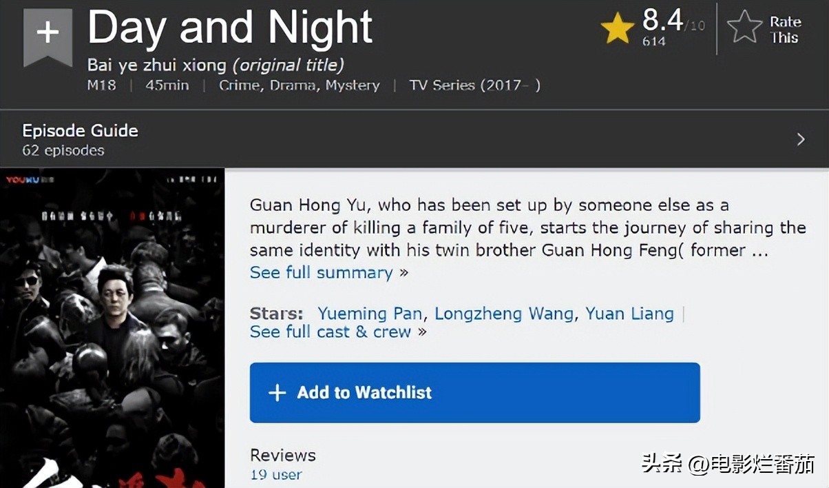829x488 pixels.
Task: Expand Episode Guide with the right chevron
Action: [801, 140]
